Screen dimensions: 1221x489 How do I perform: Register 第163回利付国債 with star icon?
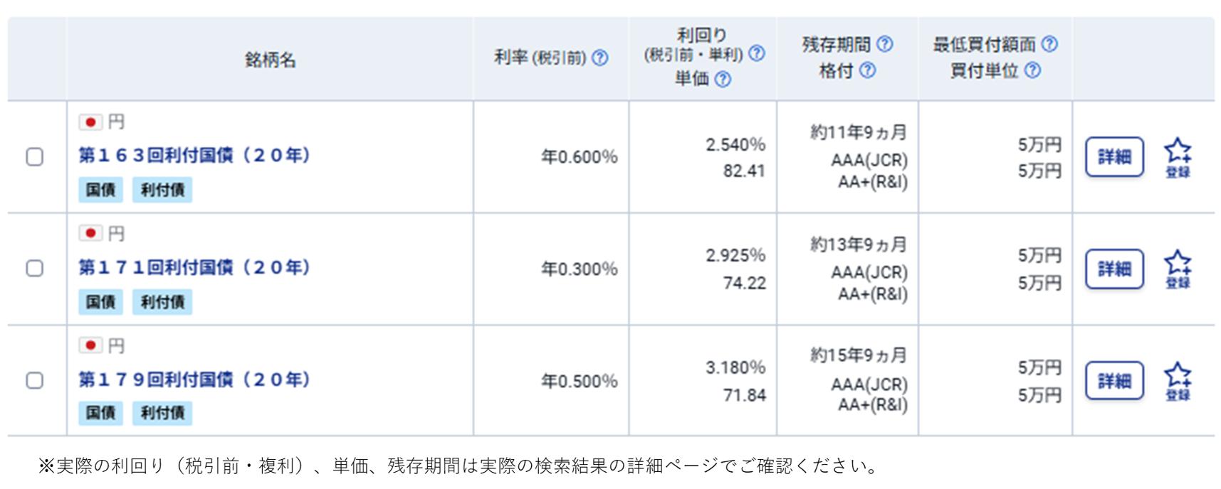1178,157
